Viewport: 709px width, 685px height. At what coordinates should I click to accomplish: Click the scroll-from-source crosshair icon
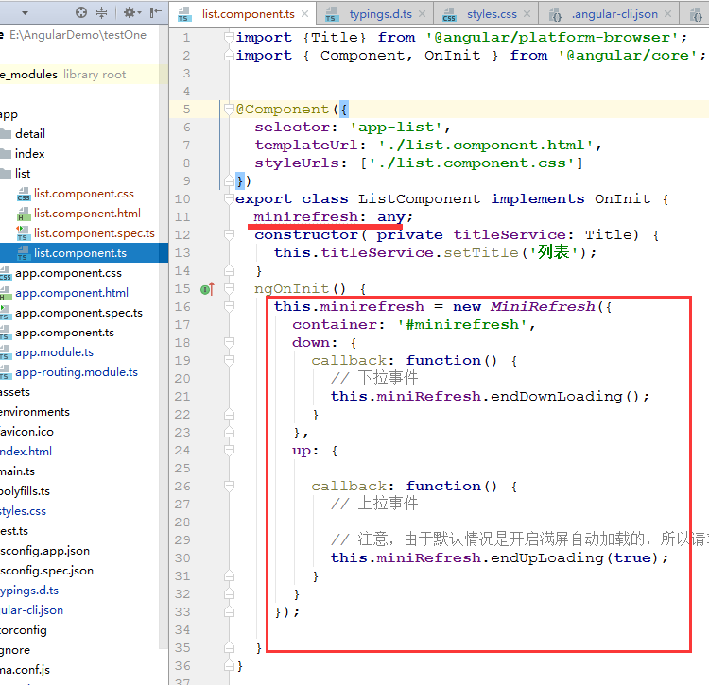pos(81,12)
